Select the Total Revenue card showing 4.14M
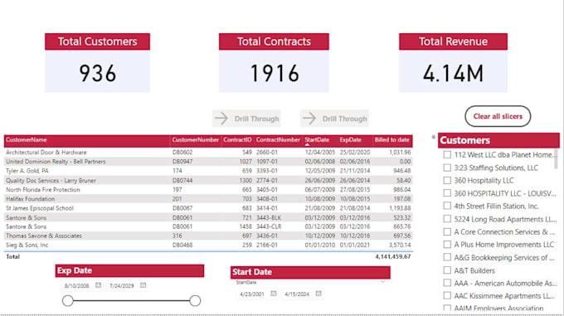The width and height of the screenshot is (564, 316). [453, 63]
